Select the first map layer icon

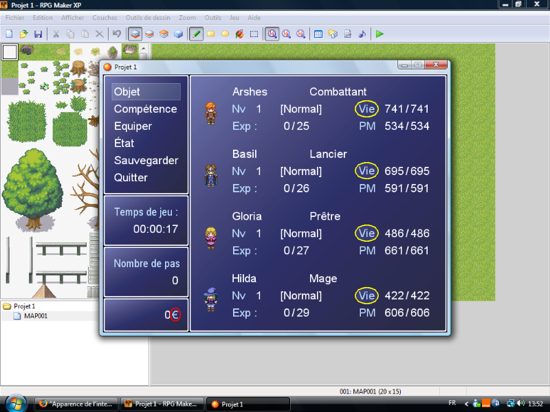pos(135,34)
